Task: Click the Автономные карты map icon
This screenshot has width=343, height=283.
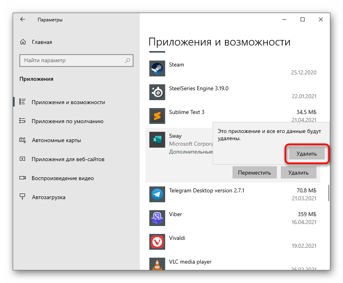Action: [22, 140]
